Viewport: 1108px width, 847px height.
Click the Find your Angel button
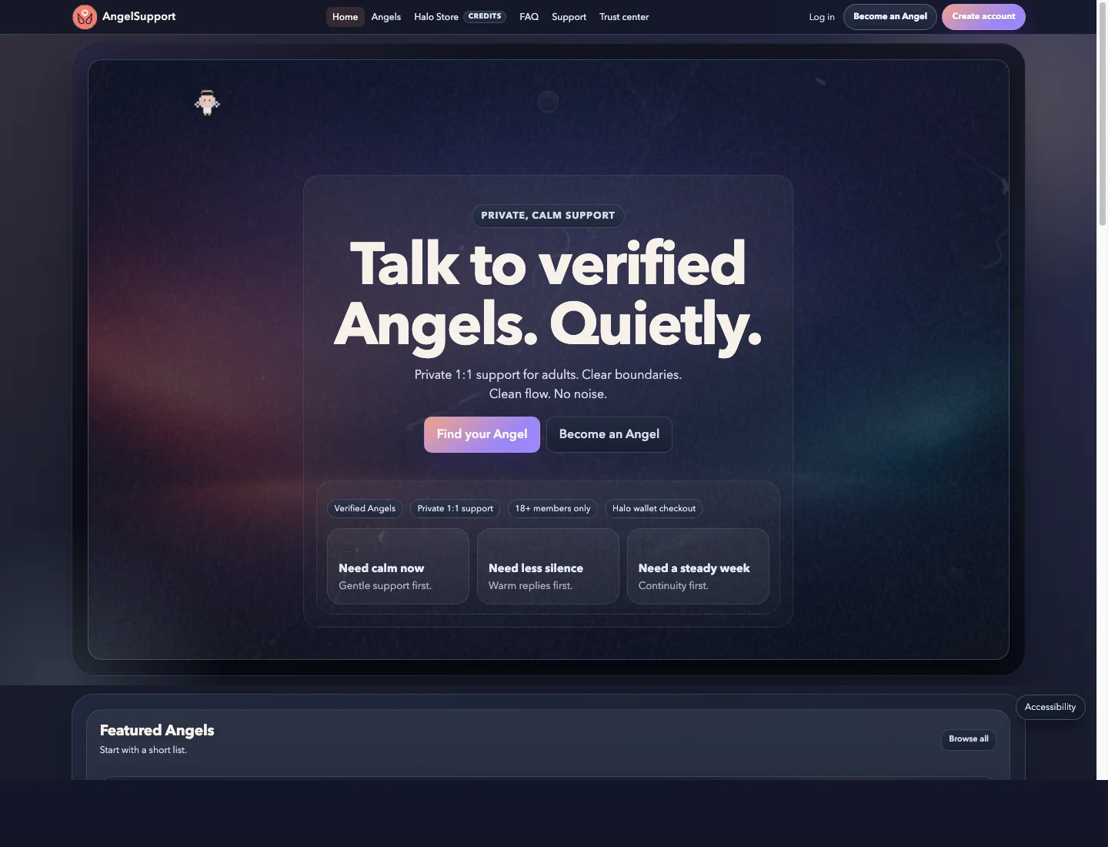click(x=482, y=434)
